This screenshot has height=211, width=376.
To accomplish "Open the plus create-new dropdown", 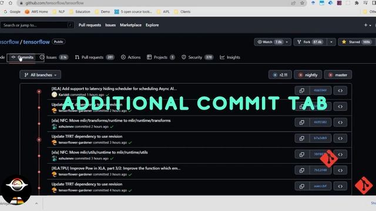I will (x=367, y=25).
